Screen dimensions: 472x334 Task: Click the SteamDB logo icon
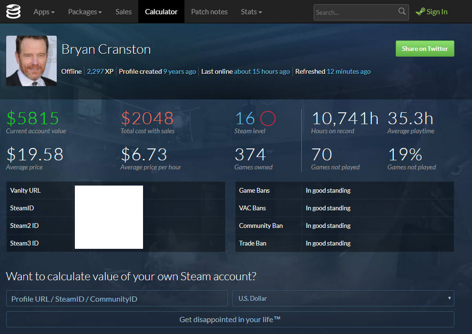tap(13, 11)
